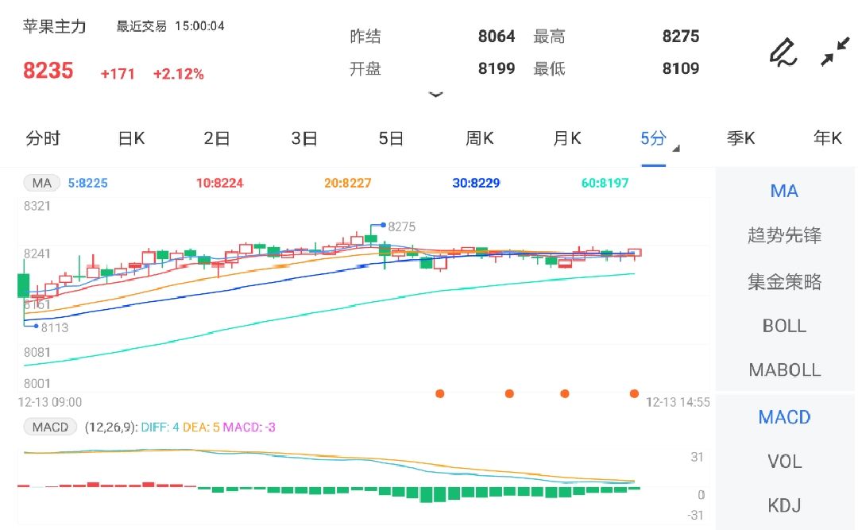Switch to the 日K tab

pyautogui.click(x=131, y=138)
